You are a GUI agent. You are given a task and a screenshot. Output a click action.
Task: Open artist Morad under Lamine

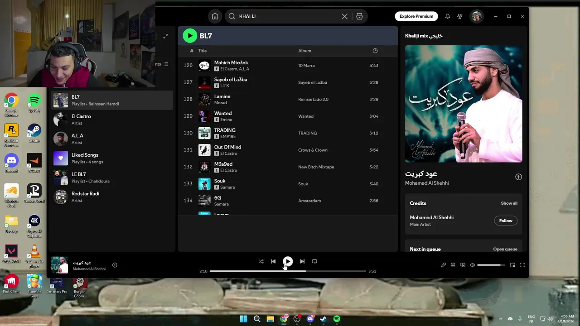[221, 103]
